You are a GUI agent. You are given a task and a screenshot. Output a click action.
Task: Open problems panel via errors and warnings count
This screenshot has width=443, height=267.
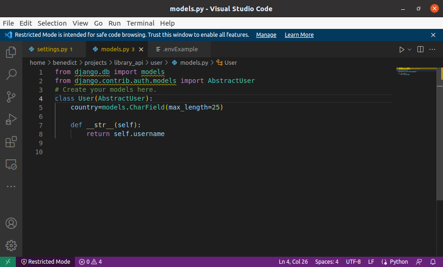[x=90, y=262]
